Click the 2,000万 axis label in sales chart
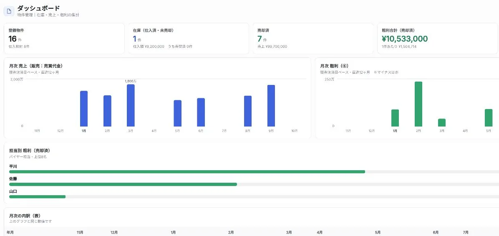This screenshot has height=236, width=499. pyautogui.click(x=17, y=79)
